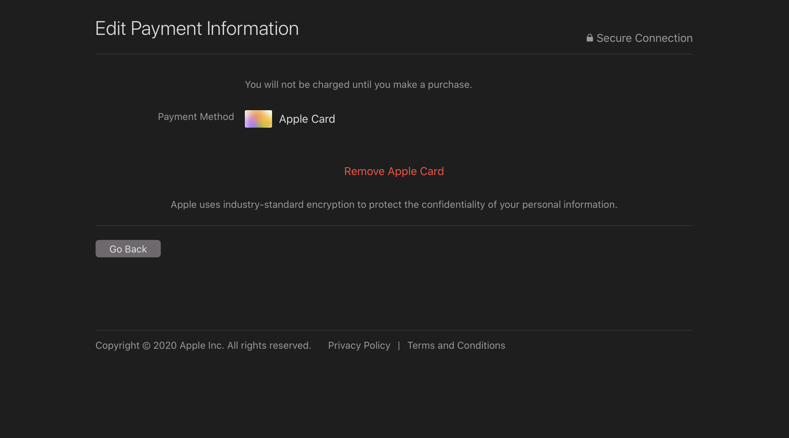Click the Mastercard logo on card thumbnail
Screen dimensions: 789x438
[x=268, y=124]
